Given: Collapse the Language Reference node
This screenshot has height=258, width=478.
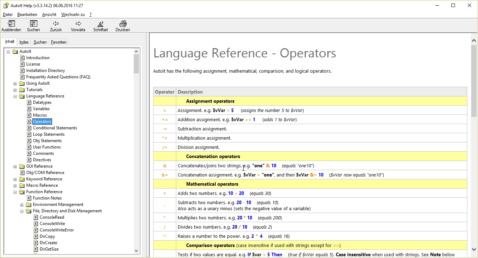Looking at the screenshot, I should click(15, 96).
